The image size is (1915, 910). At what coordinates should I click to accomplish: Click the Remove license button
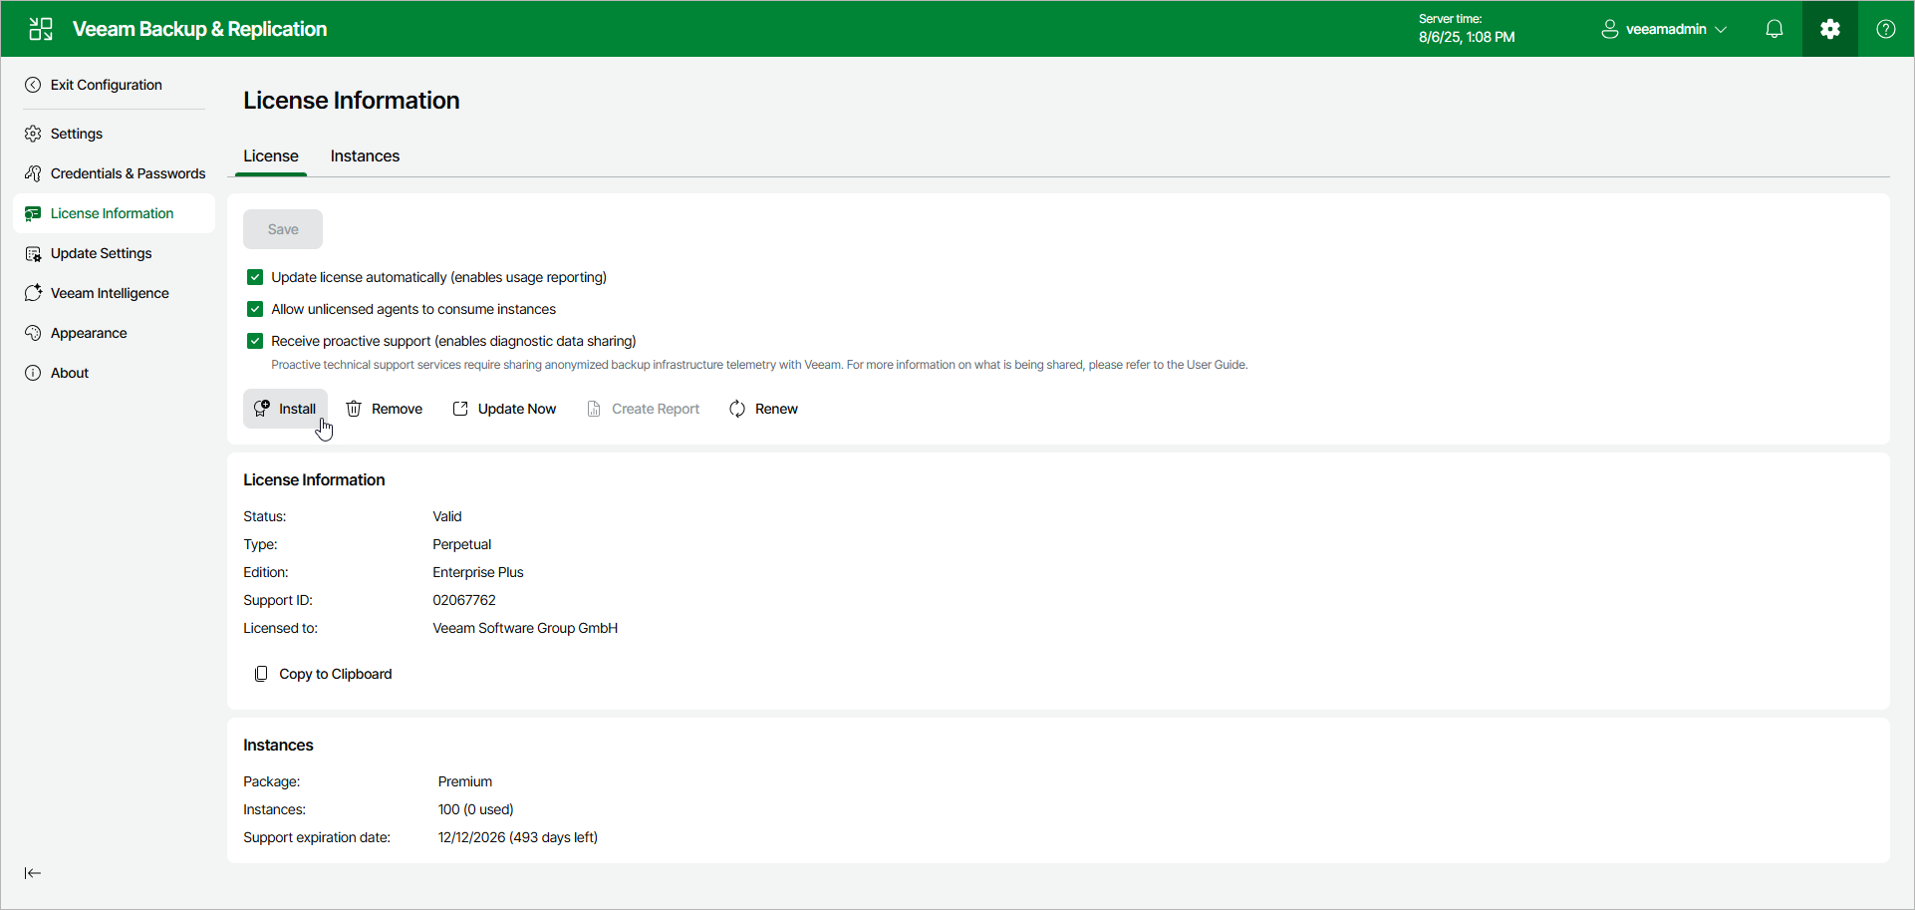pos(385,409)
